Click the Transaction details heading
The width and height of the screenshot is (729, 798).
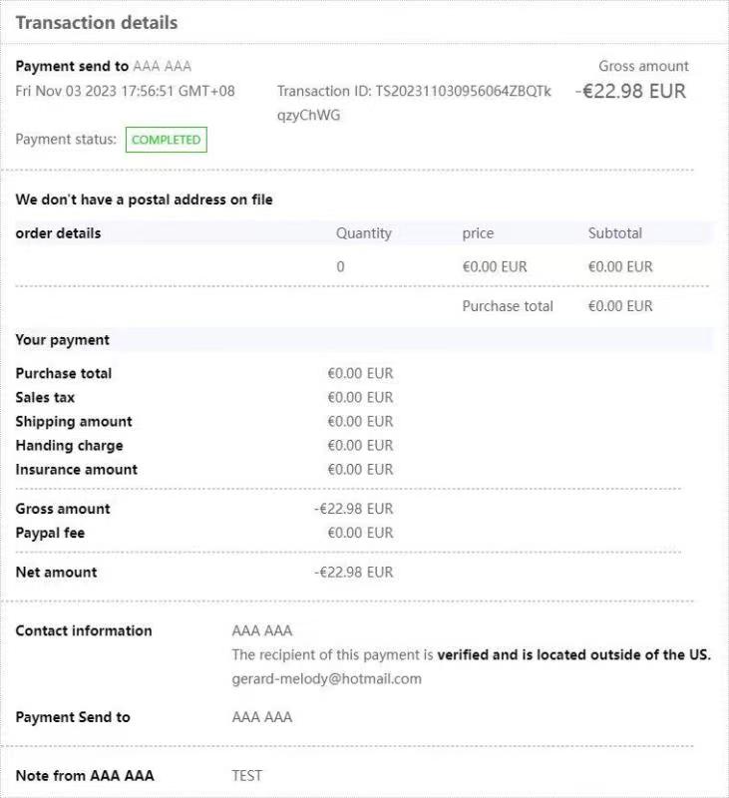97,22
